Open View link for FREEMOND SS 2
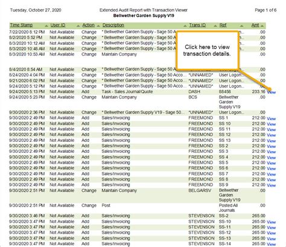 (271, 146)
